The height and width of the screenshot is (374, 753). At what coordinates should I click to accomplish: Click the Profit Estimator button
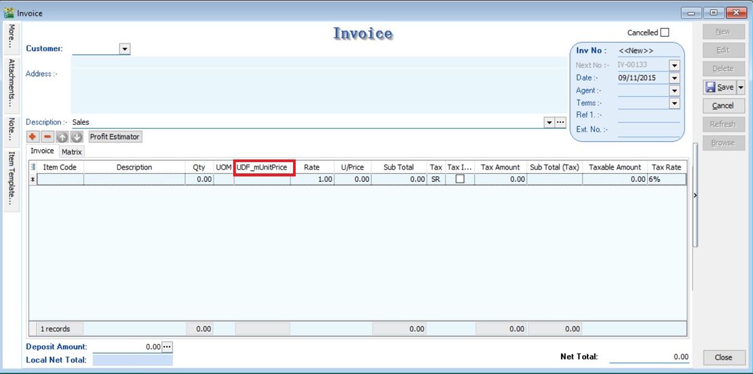coord(115,137)
